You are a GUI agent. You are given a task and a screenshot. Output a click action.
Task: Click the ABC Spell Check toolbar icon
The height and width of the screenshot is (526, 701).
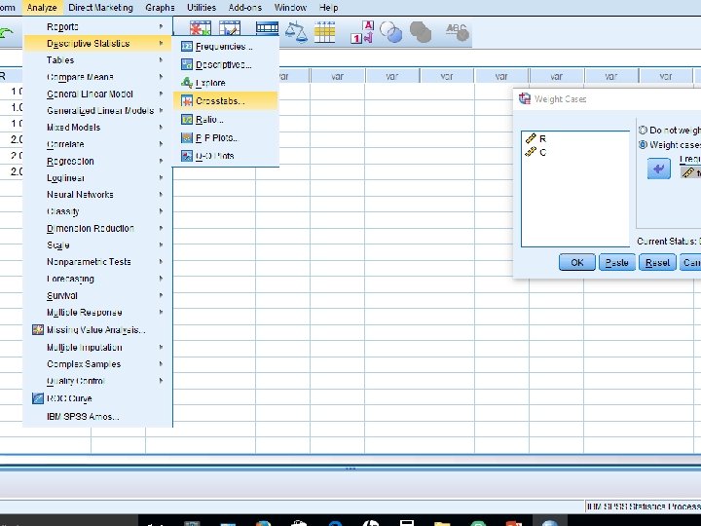pyautogui.click(x=458, y=32)
